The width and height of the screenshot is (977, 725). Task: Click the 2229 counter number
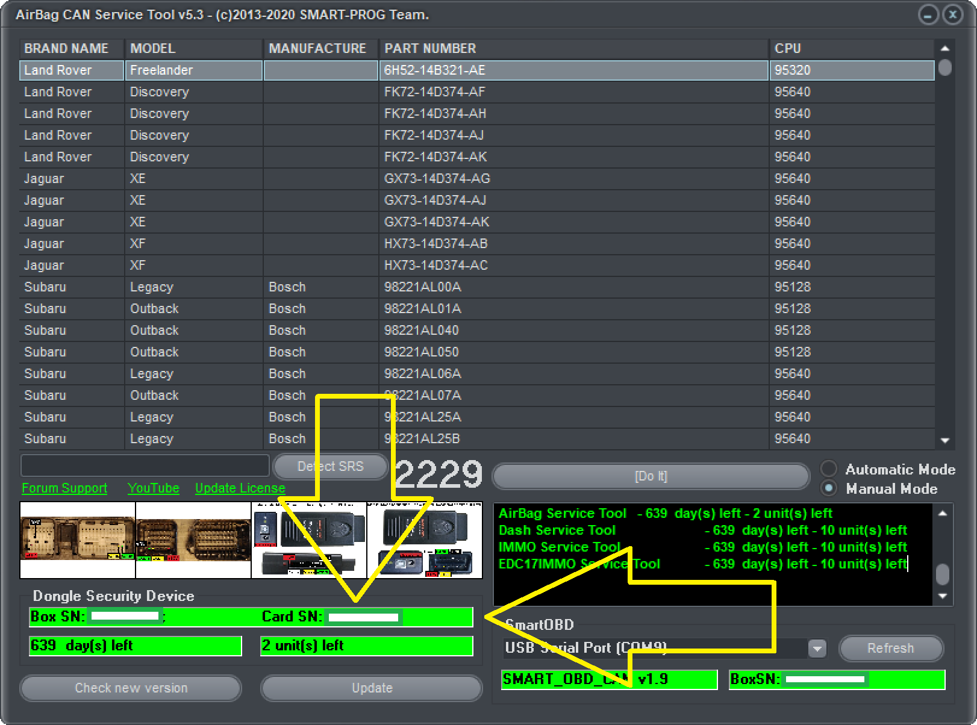point(439,474)
